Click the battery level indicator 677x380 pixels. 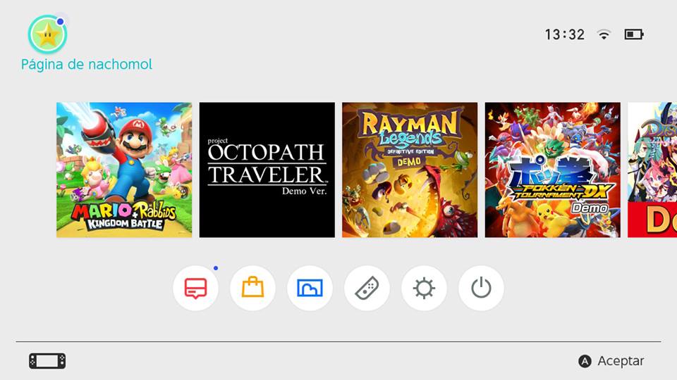point(633,34)
